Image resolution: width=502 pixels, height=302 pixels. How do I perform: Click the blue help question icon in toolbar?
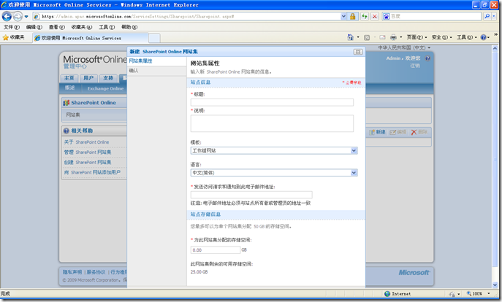point(484,37)
